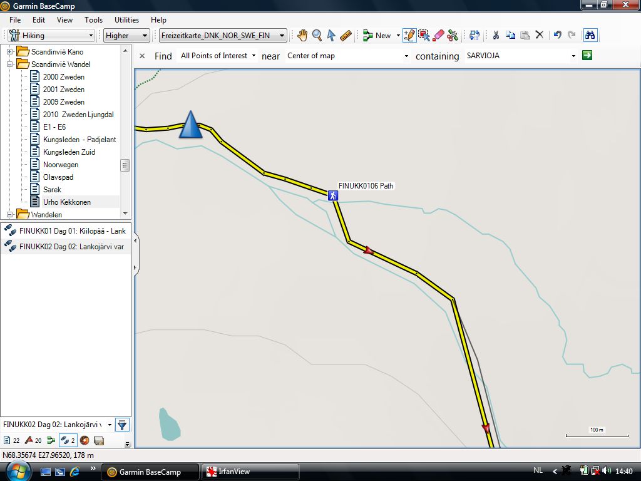This screenshot has height=481, width=641.
Task: Run search with the green arrow button
Action: [587, 56]
